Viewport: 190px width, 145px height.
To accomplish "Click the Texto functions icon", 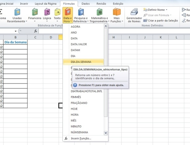I will 57,13.
